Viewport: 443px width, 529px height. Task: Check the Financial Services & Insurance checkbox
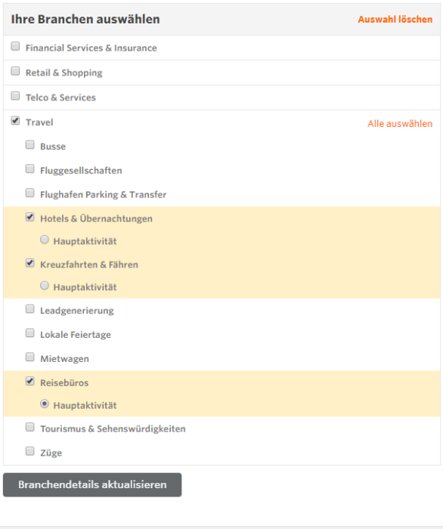15,46
